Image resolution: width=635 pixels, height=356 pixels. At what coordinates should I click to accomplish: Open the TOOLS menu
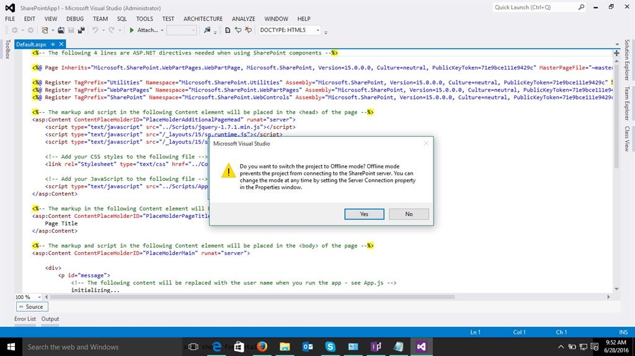(x=144, y=19)
